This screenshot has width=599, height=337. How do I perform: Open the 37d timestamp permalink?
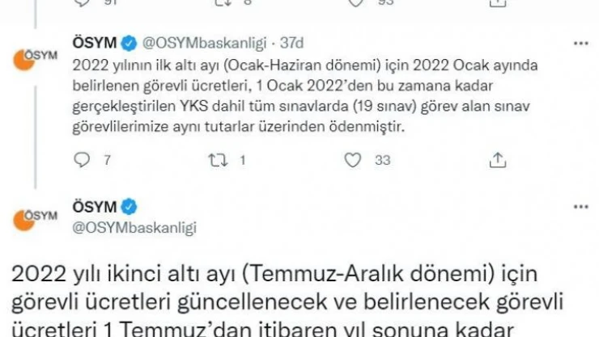pos(292,43)
